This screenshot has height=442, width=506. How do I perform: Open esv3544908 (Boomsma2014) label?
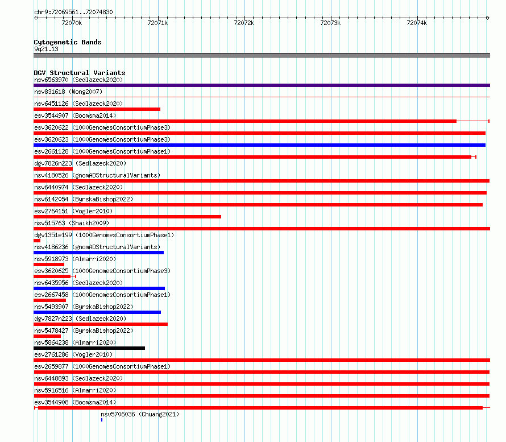coord(75,402)
